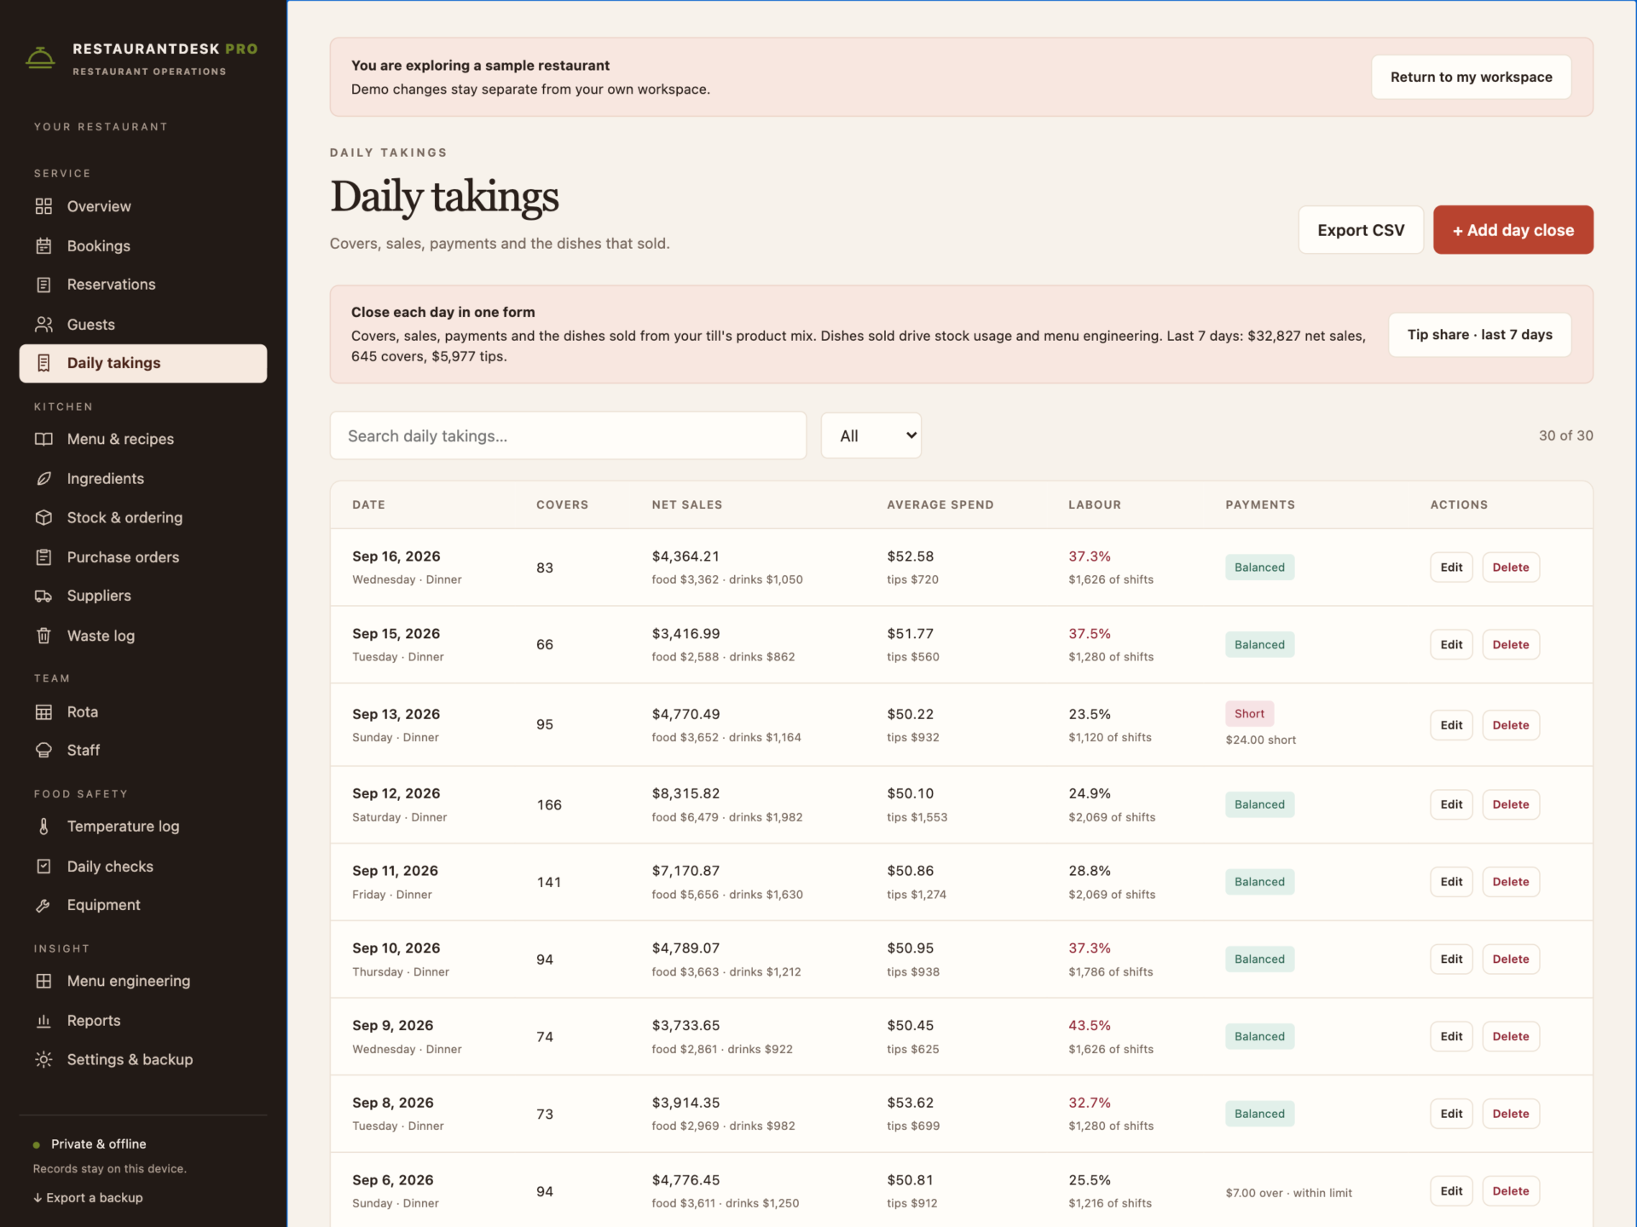Click the Average Spend column header

click(940, 504)
